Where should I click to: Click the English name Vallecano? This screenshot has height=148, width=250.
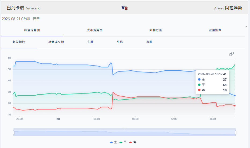[33, 8]
